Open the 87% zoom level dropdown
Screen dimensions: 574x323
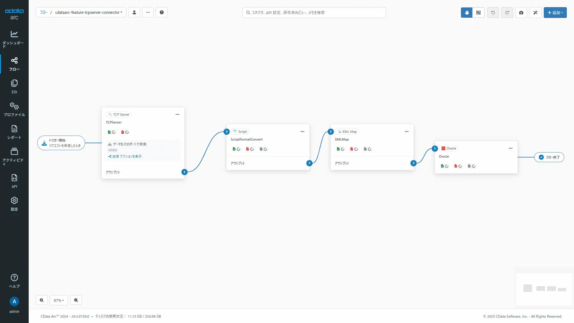[59, 300]
